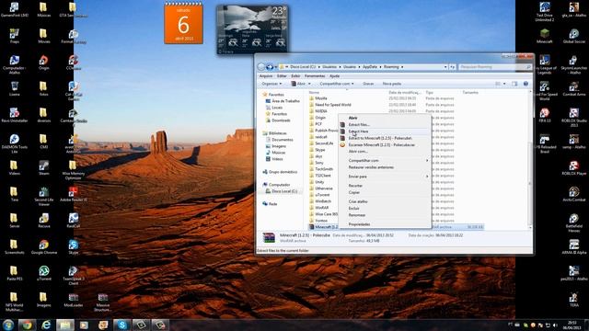Image resolution: width=589 pixels, height=331 pixels.
Task: Click the Explorer forward navigation arrow
Action: tap(270, 67)
